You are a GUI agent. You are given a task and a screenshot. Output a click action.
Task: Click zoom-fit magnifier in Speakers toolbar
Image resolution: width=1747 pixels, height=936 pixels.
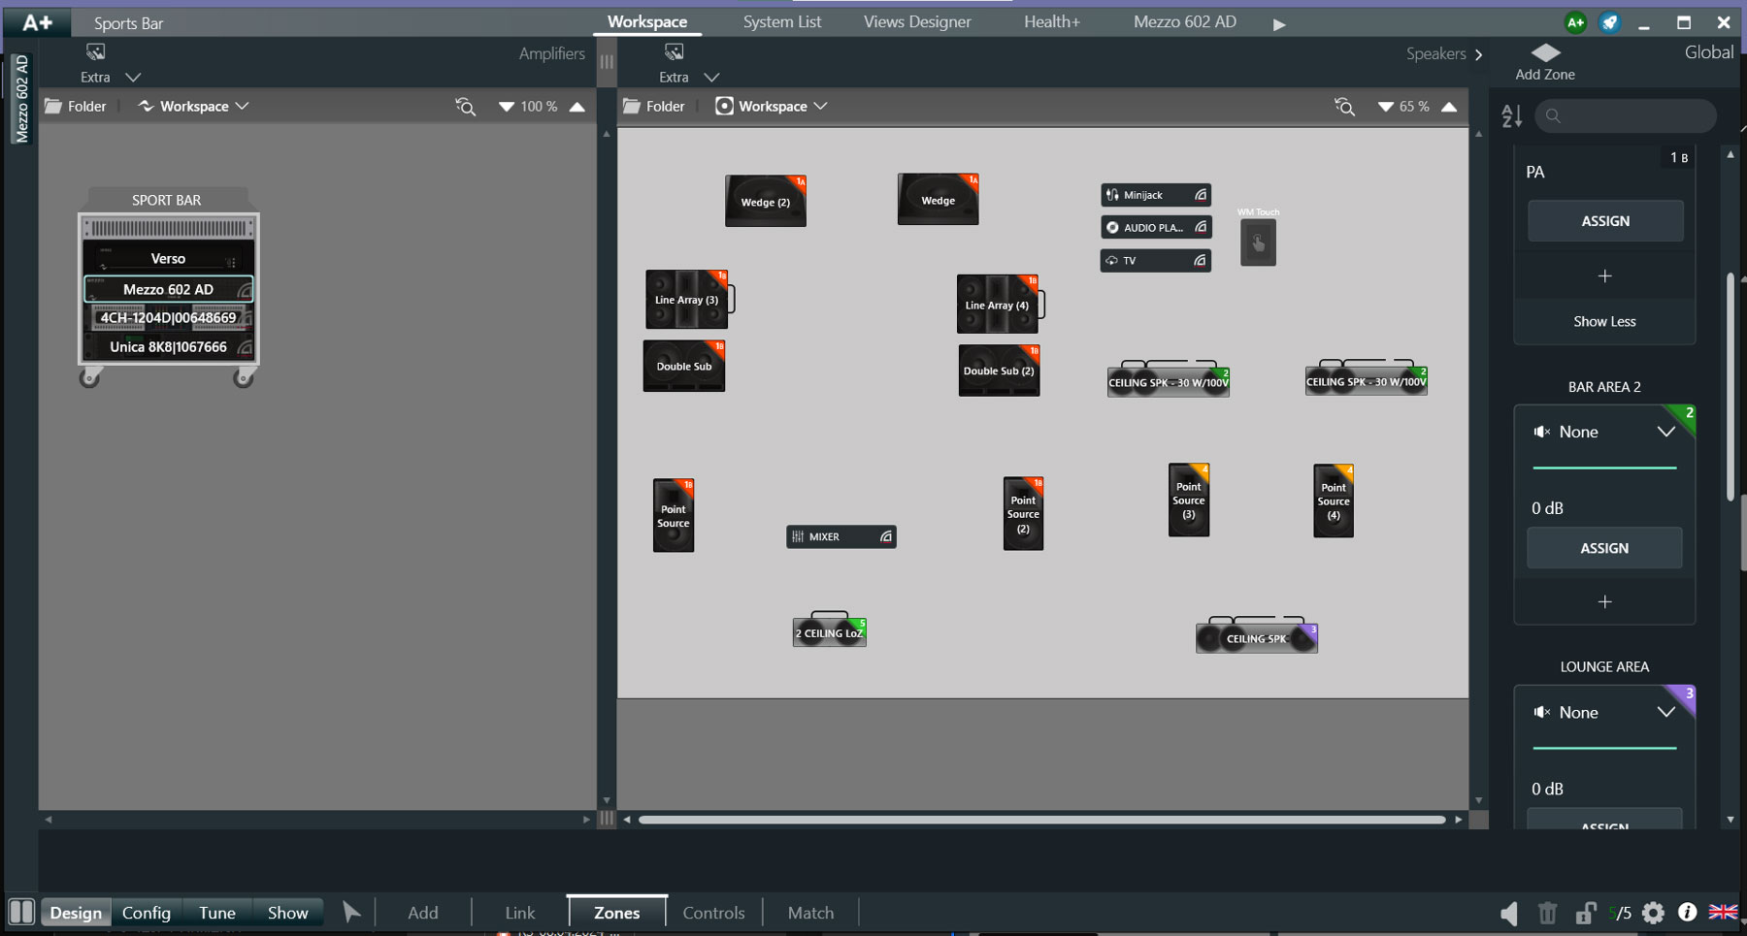pos(1344,107)
